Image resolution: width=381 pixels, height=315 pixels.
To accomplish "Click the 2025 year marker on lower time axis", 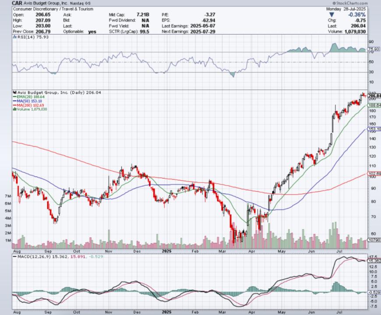I will [x=167, y=312].
